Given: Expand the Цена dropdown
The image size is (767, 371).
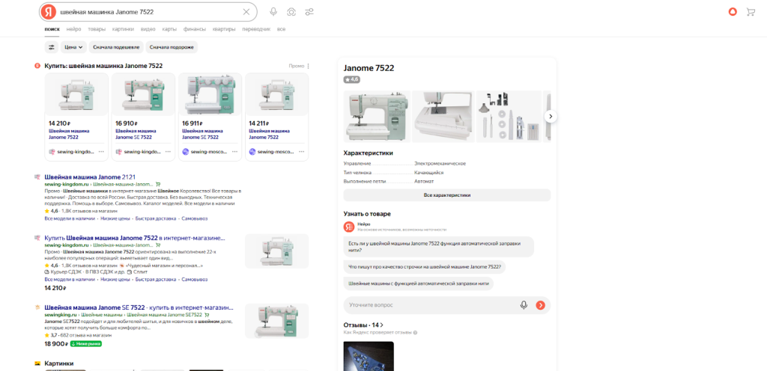Looking at the screenshot, I should pos(73,47).
